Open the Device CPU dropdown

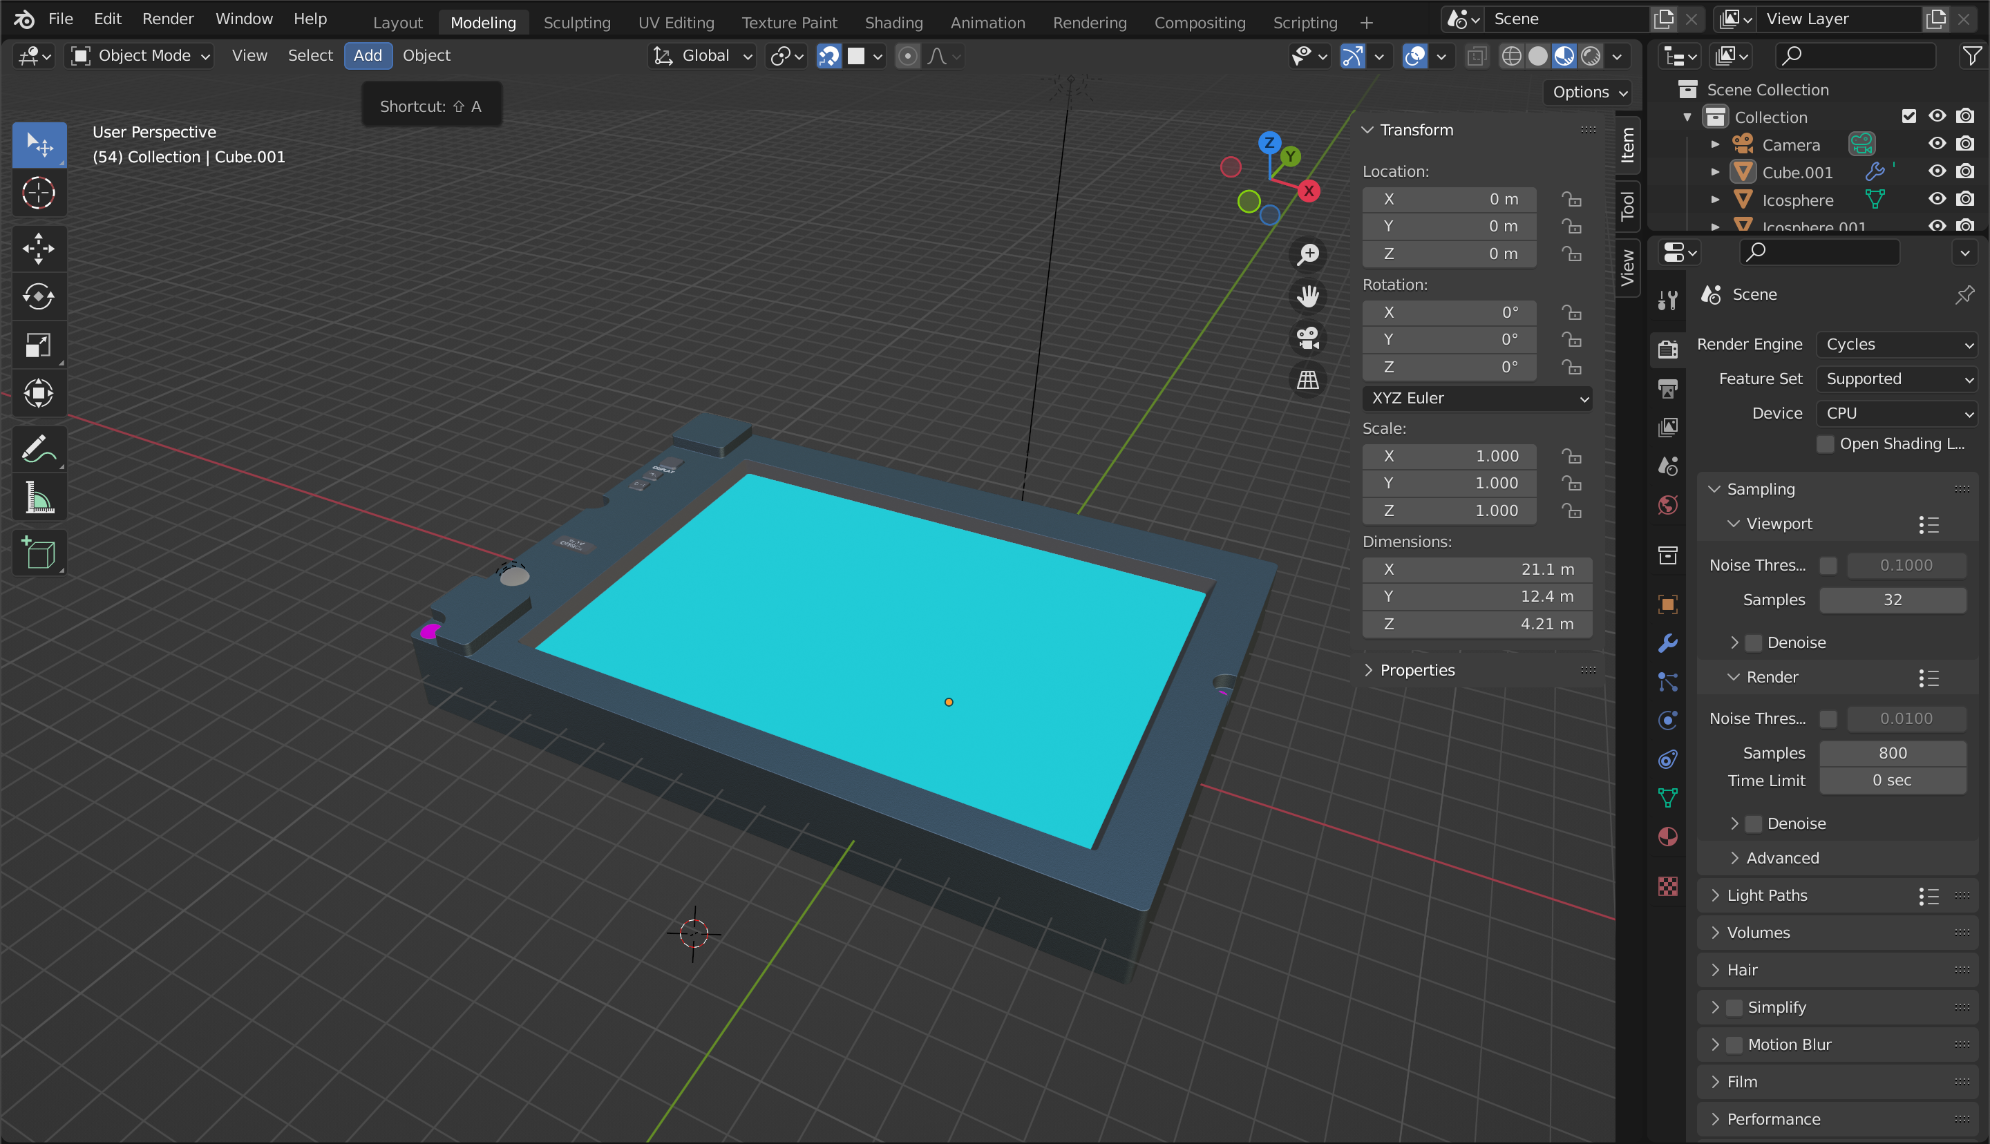coord(1897,413)
